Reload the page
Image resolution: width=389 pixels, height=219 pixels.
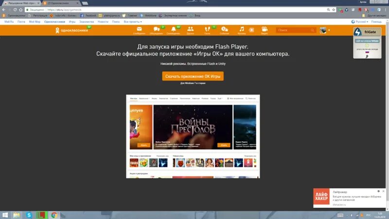[15, 10]
